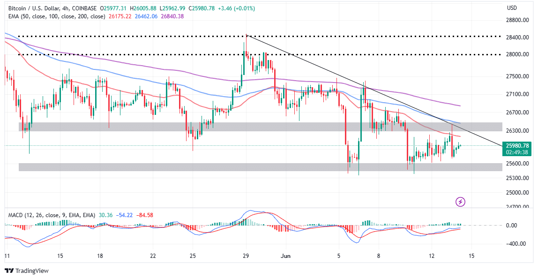Click the 15 date label near right end

(x=471, y=256)
